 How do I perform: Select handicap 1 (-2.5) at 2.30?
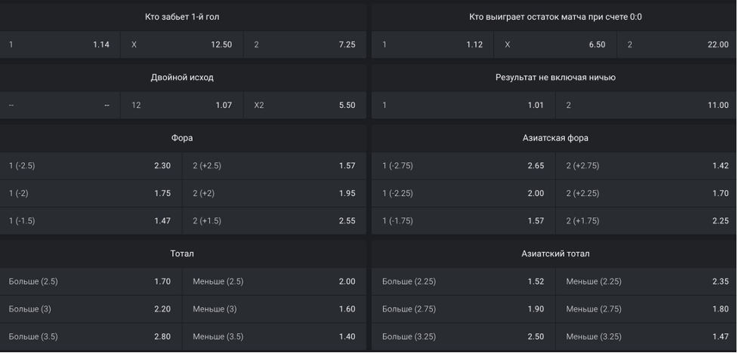(90, 166)
